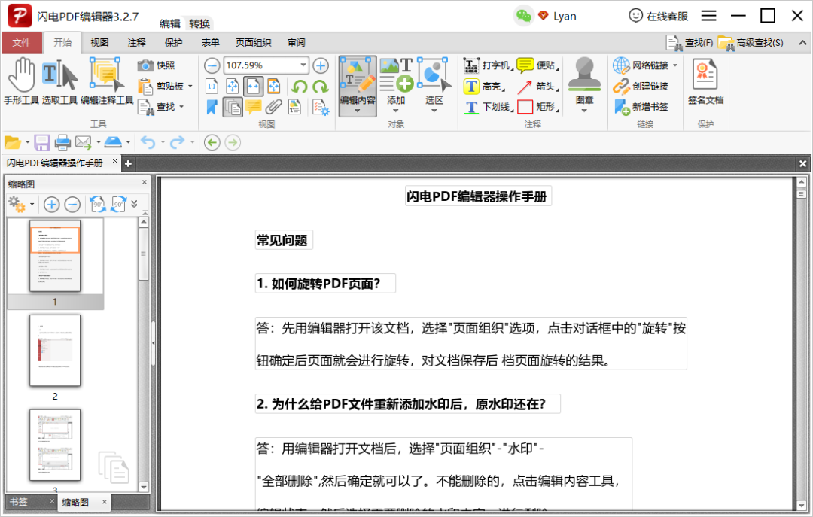Toggle the bookmarks pane blue ribbon icon

[x=212, y=107]
